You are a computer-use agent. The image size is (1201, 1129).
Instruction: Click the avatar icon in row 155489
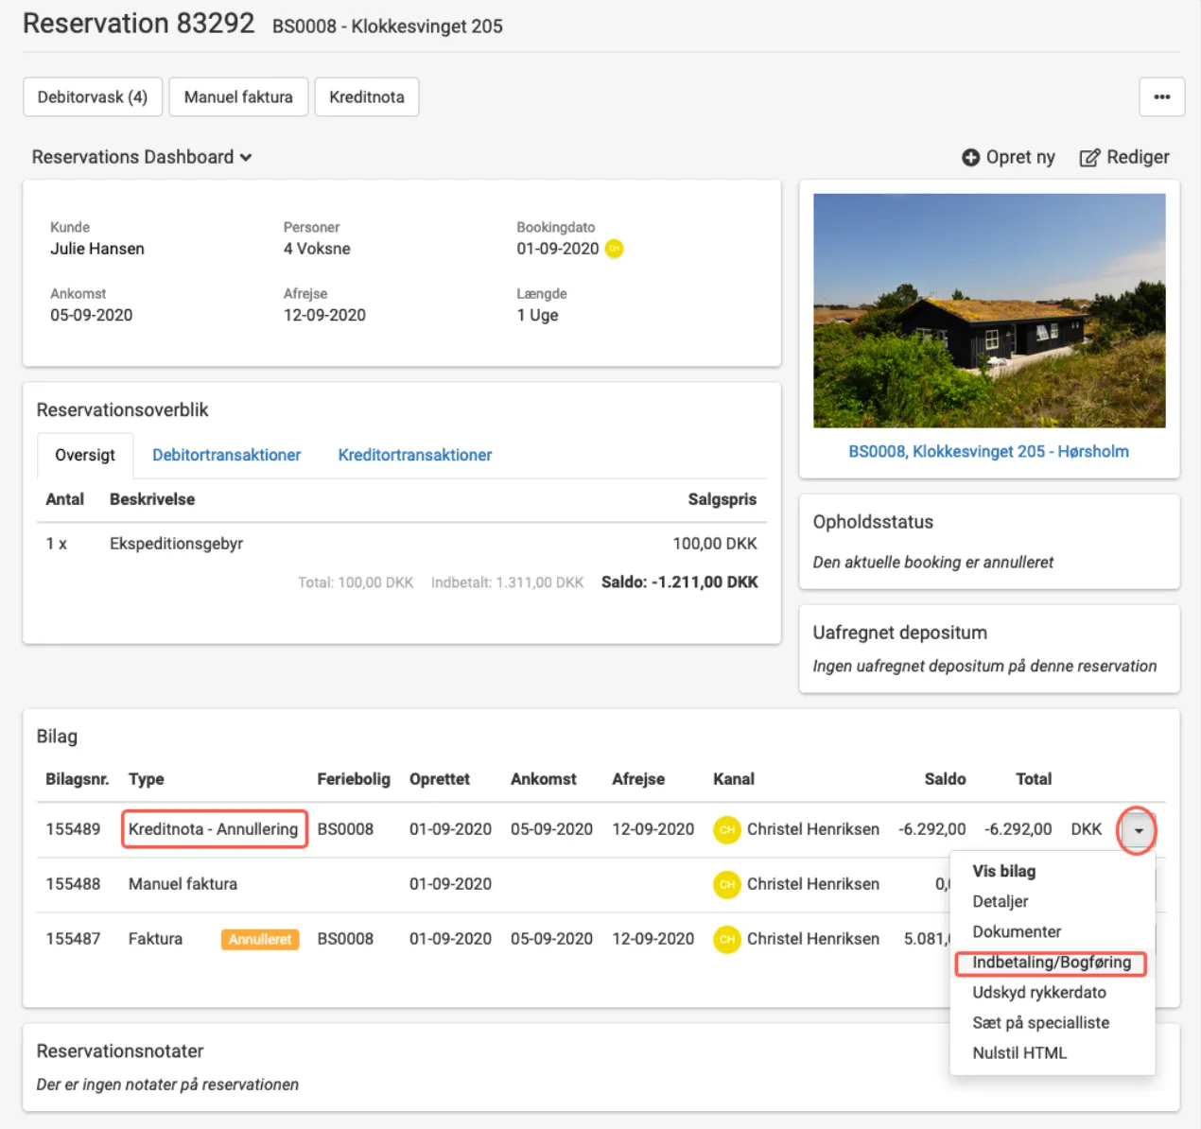[x=726, y=829]
